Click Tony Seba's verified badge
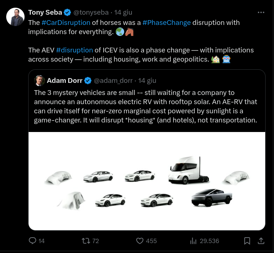Viewport: 274px width, 253px height. tap(68, 12)
